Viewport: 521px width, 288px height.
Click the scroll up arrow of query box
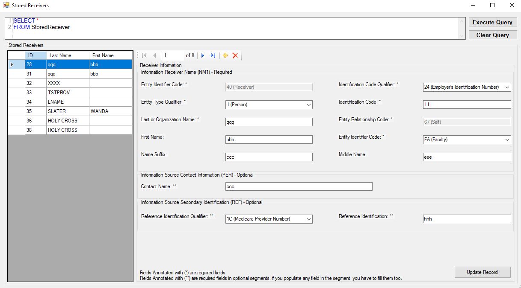[x=462, y=21]
